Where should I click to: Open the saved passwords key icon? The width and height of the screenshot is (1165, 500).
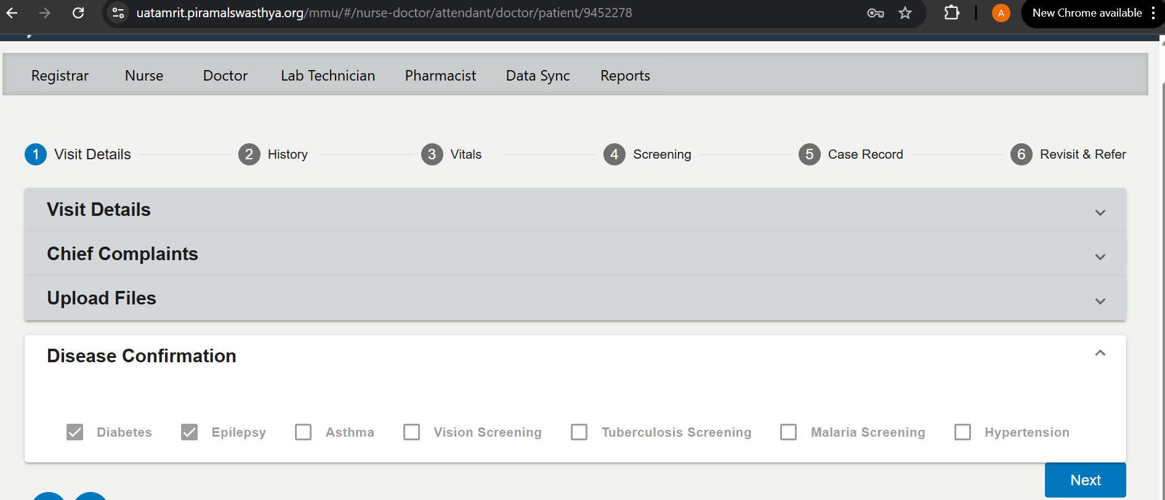[x=875, y=13]
